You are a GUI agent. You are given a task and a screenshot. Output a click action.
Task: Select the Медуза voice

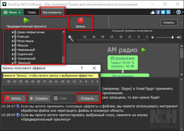click(x=23, y=45)
